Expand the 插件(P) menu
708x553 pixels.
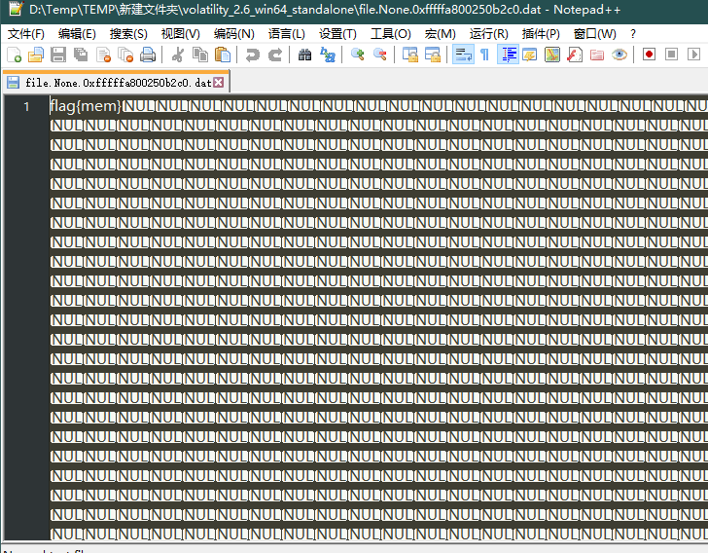tap(541, 33)
